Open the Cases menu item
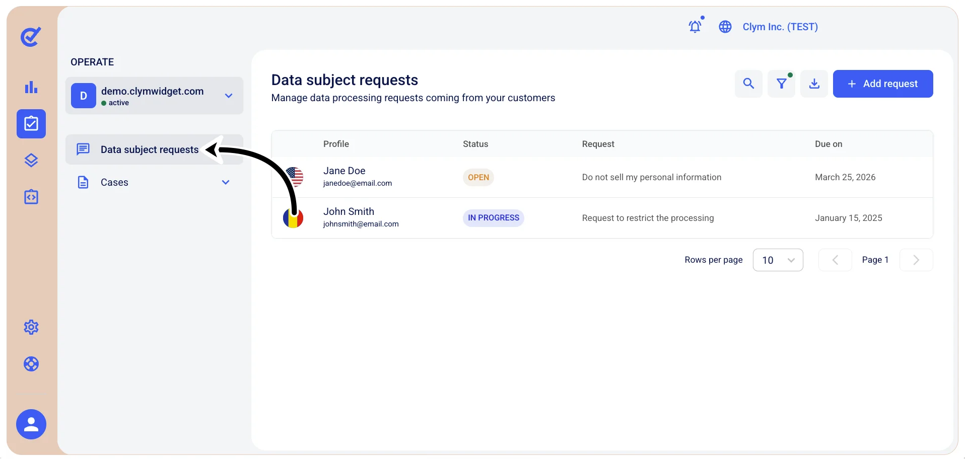The height and width of the screenshot is (459, 965). [154, 182]
